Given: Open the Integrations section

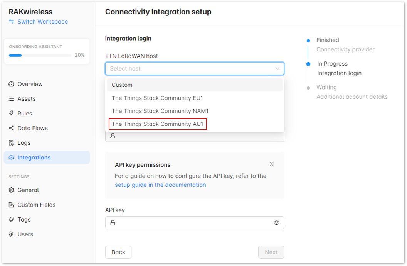Looking at the screenshot, I should coord(47,158).
